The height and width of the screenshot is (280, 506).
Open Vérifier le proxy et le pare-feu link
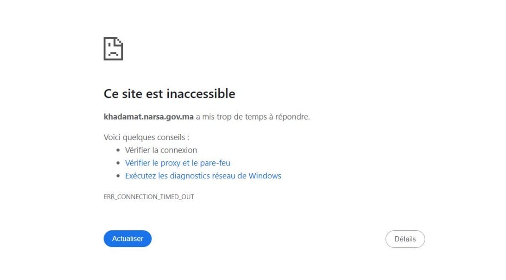[x=178, y=163]
